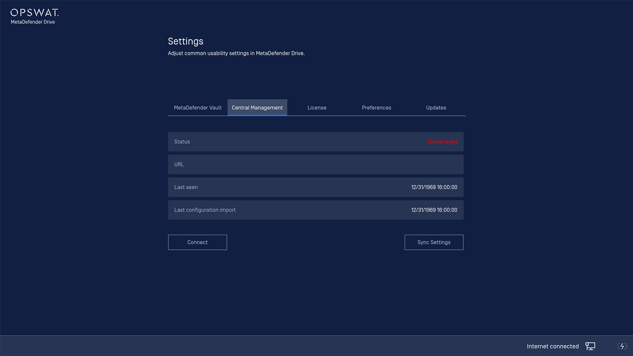
Task: Switch to the MetaDefender Vault tab
Action: click(198, 108)
